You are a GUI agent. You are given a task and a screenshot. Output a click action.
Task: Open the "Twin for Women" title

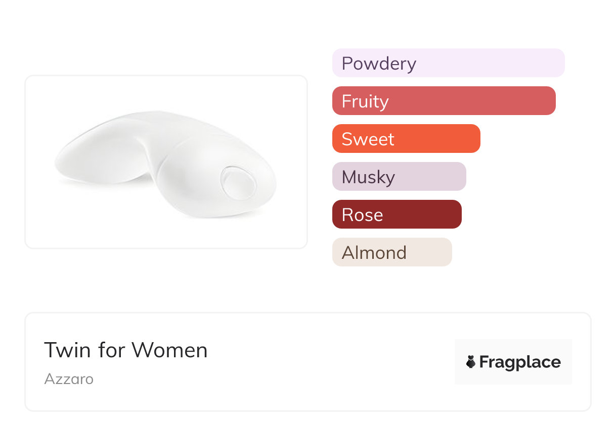[x=125, y=350]
